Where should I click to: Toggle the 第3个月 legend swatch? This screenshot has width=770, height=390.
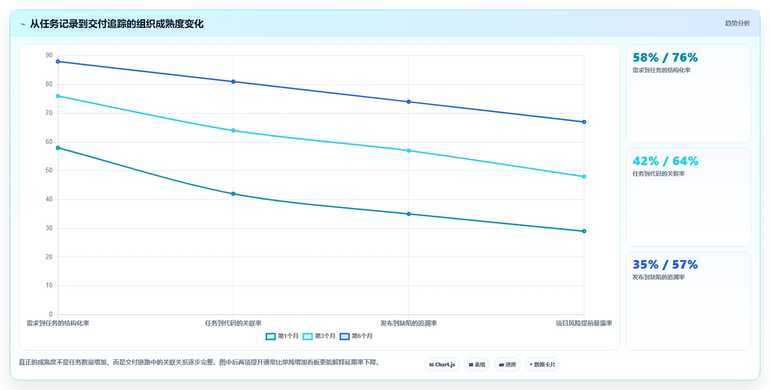pos(308,337)
